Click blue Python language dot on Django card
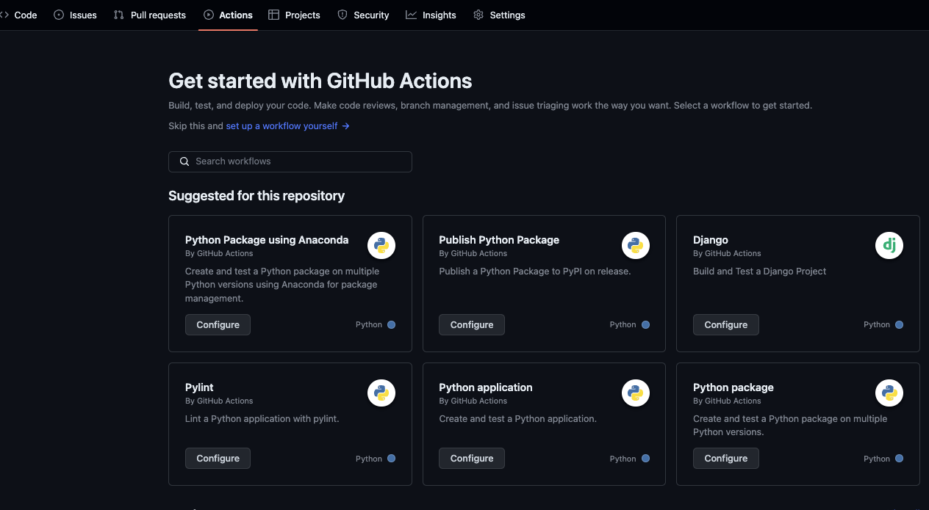The height and width of the screenshot is (510, 929). point(900,324)
